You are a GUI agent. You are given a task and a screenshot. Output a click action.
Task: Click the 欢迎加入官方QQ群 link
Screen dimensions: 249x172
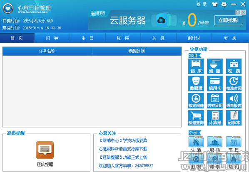coord(126,166)
